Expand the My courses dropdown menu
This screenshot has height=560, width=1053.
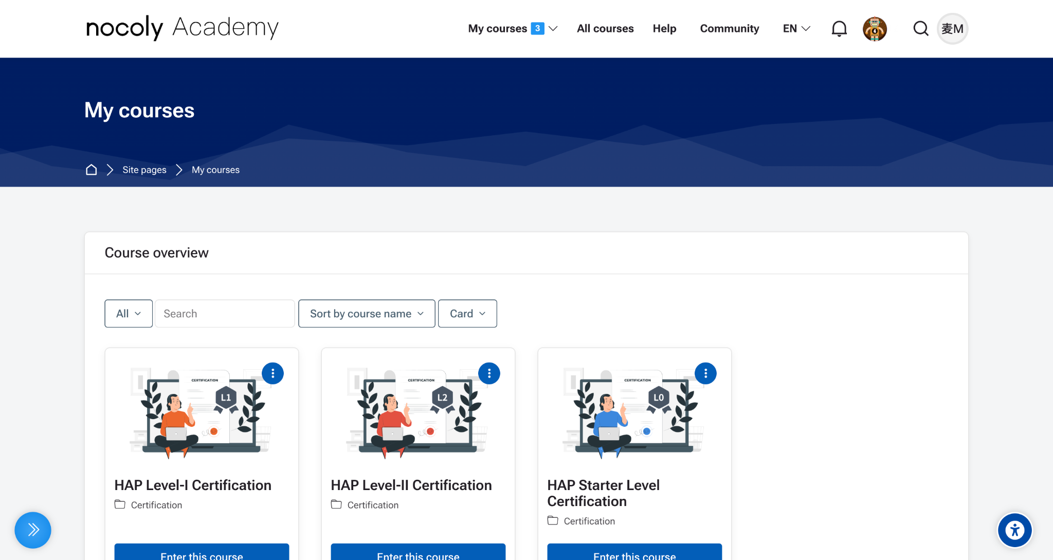click(x=513, y=29)
